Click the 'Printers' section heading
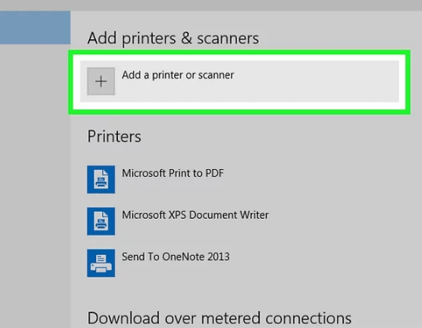The image size is (422, 328). click(x=114, y=136)
